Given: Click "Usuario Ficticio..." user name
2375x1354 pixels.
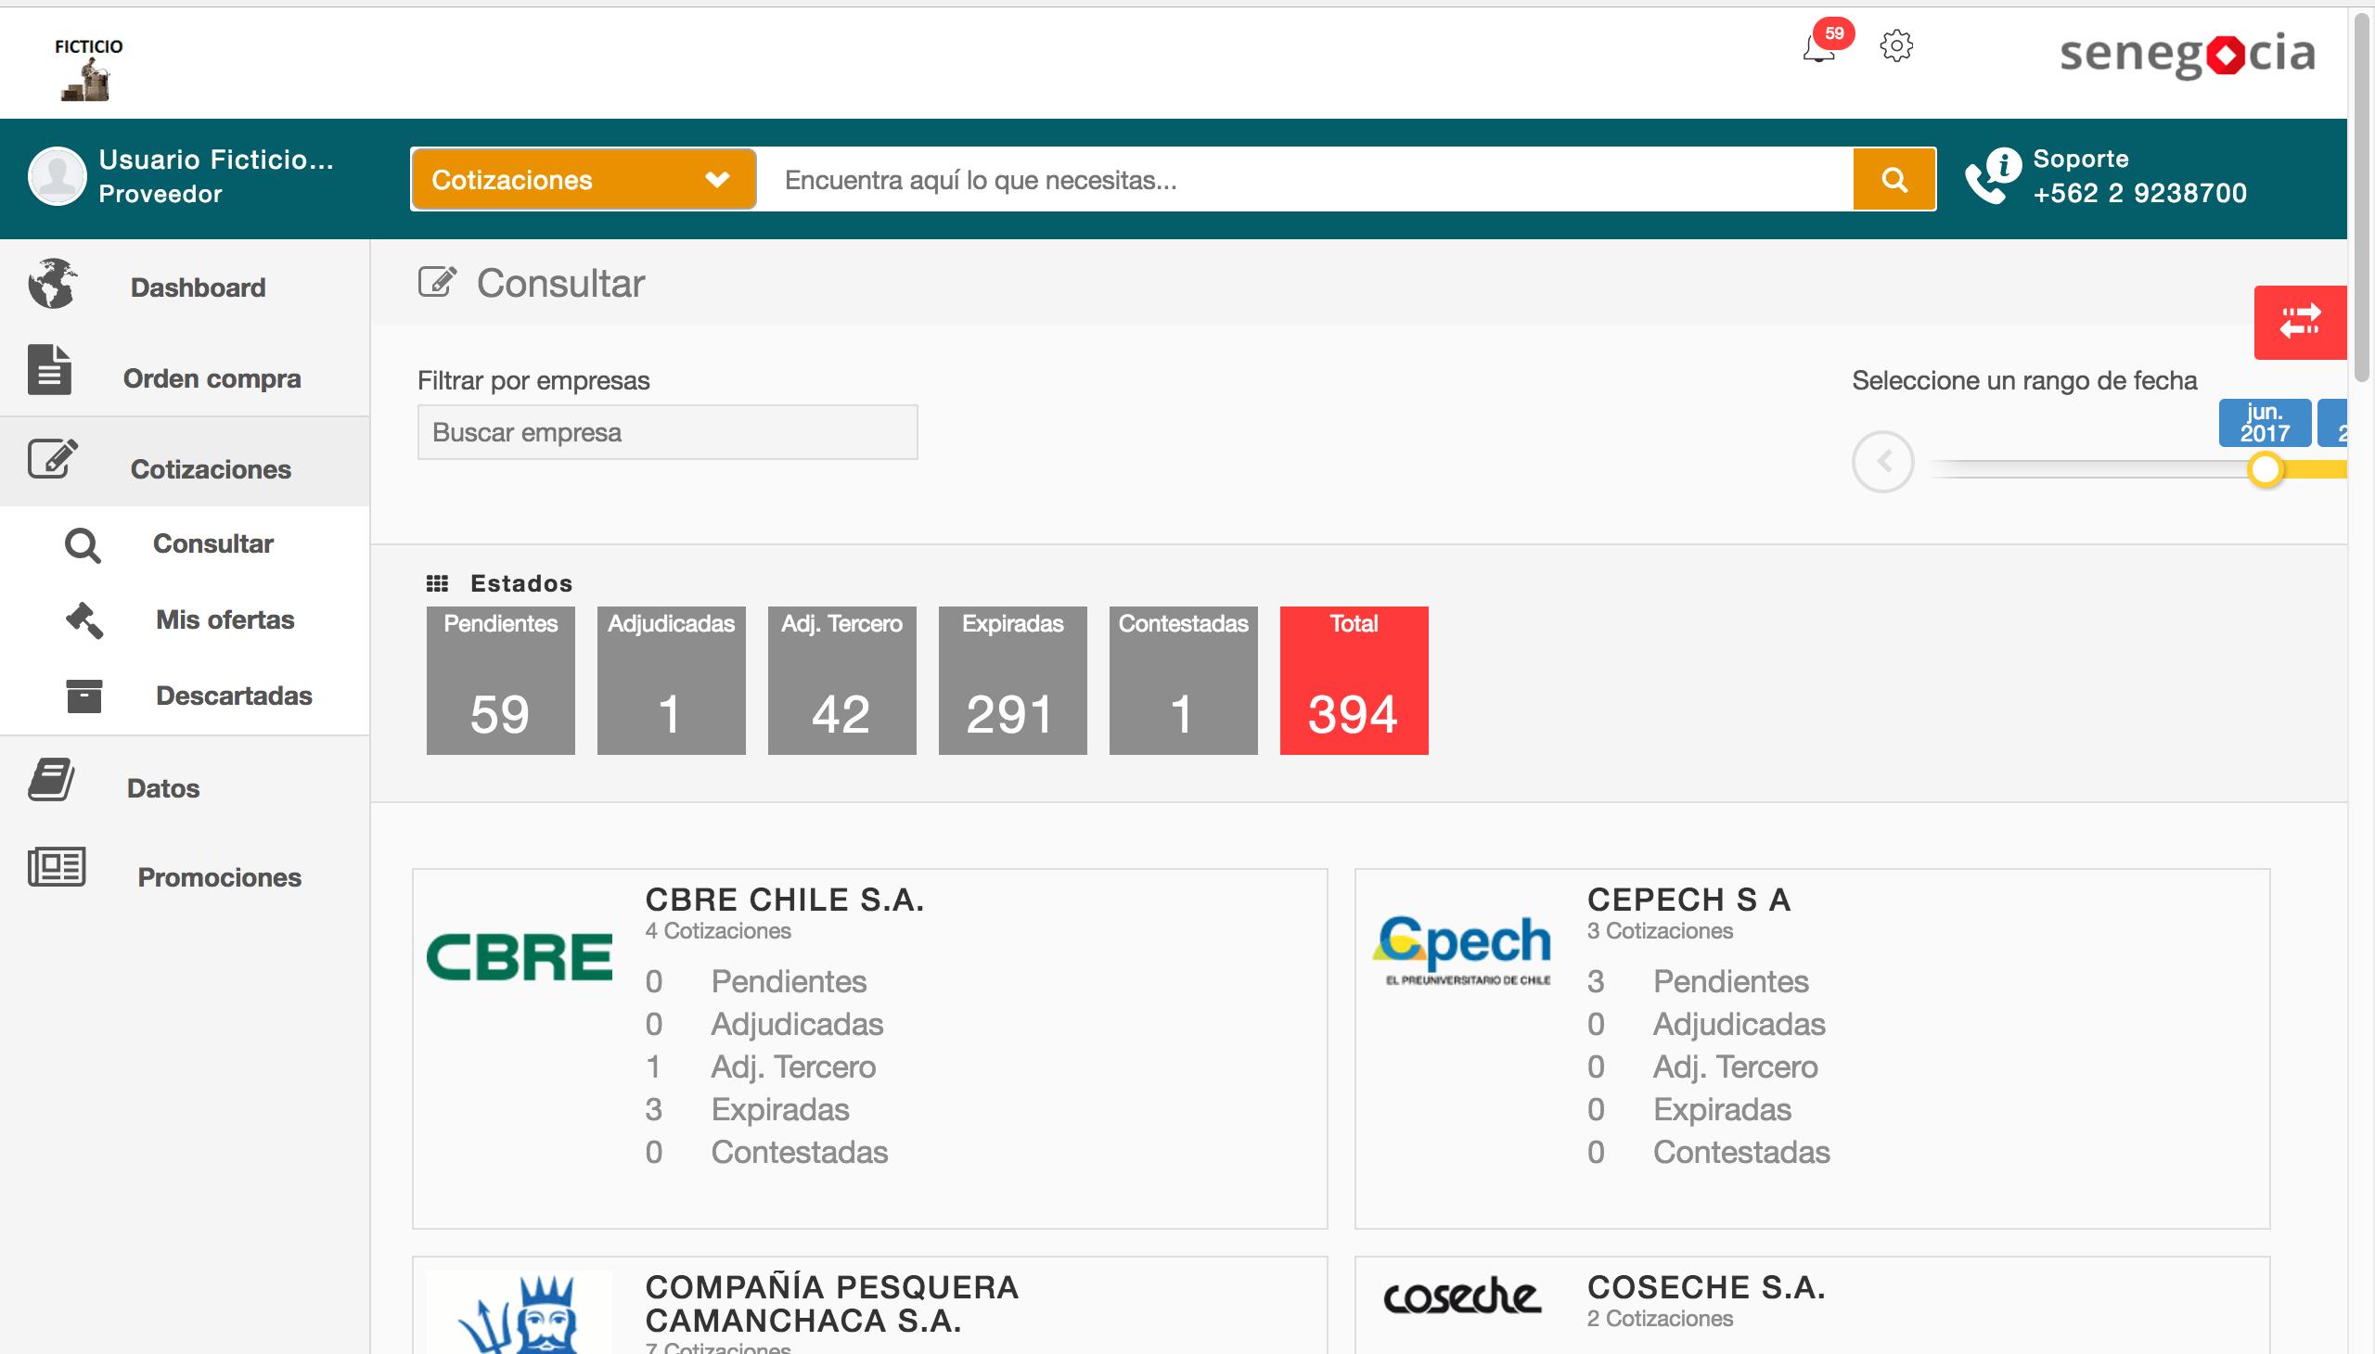Looking at the screenshot, I should tap(216, 159).
